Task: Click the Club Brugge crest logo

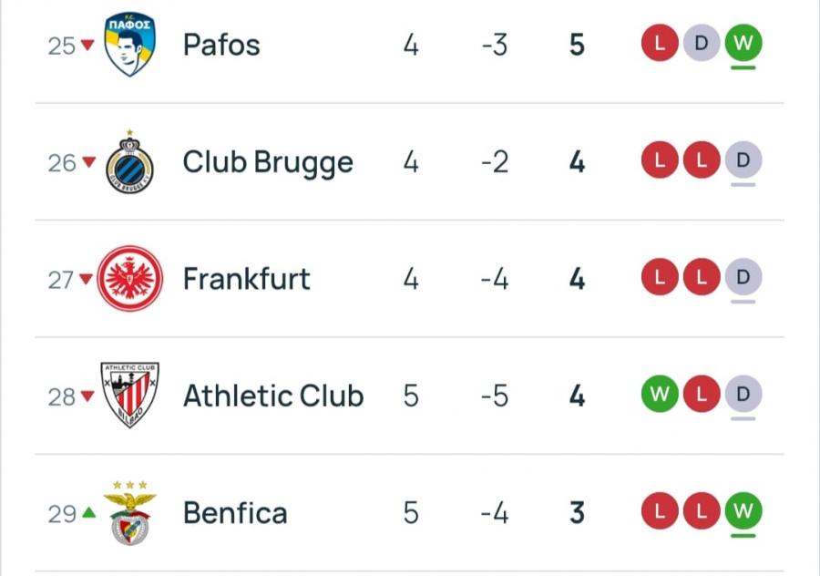Action: (129, 162)
